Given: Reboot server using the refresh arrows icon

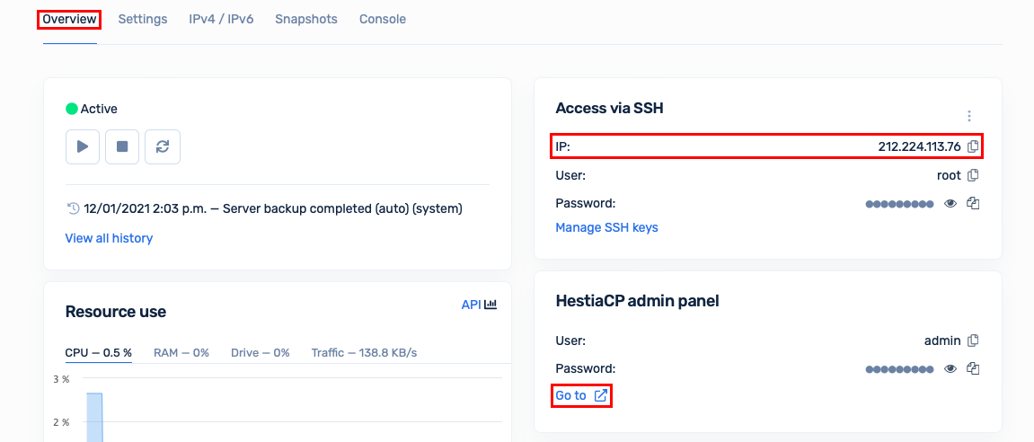Looking at the screenshot, I should [x=163, y=146].
